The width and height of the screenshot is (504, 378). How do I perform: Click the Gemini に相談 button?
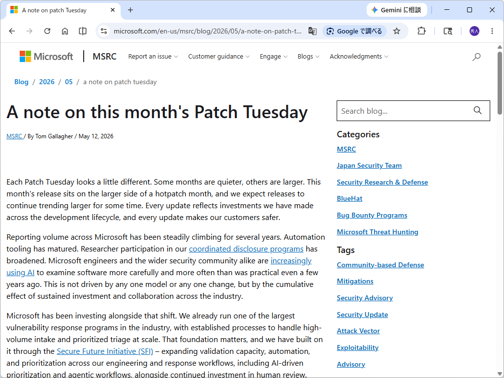(397, 10)
